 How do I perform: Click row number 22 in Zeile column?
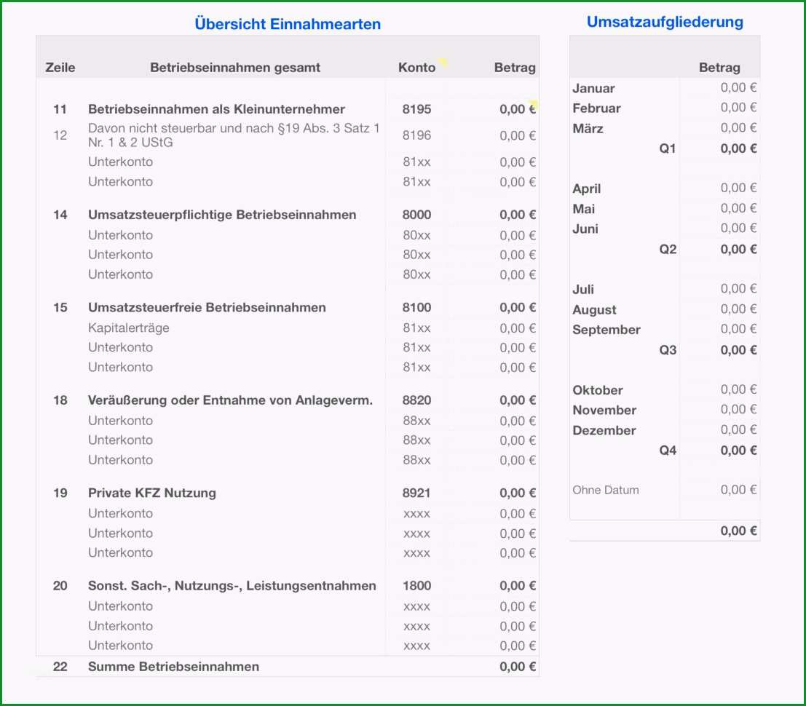(60, 667)
